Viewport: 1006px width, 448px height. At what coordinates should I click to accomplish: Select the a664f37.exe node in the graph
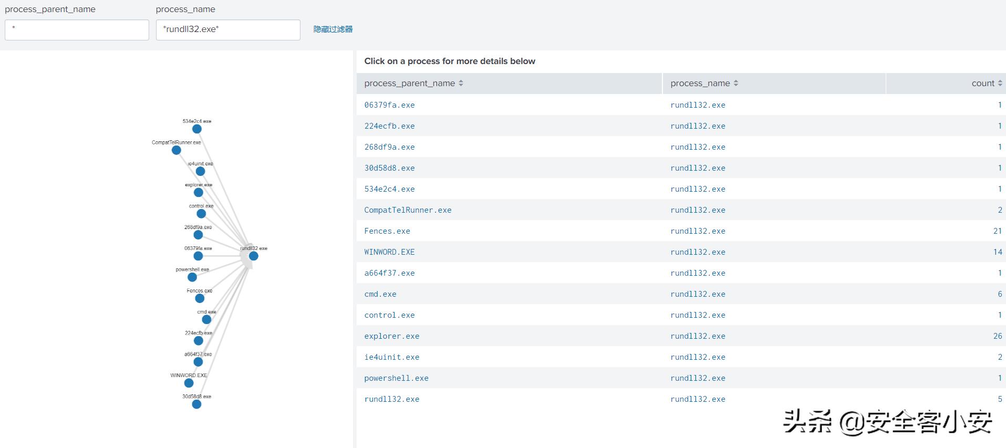point(198,362)
